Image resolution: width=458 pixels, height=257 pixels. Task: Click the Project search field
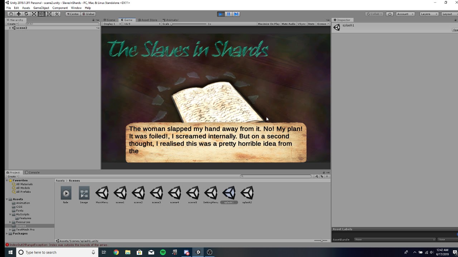[276, 176]
